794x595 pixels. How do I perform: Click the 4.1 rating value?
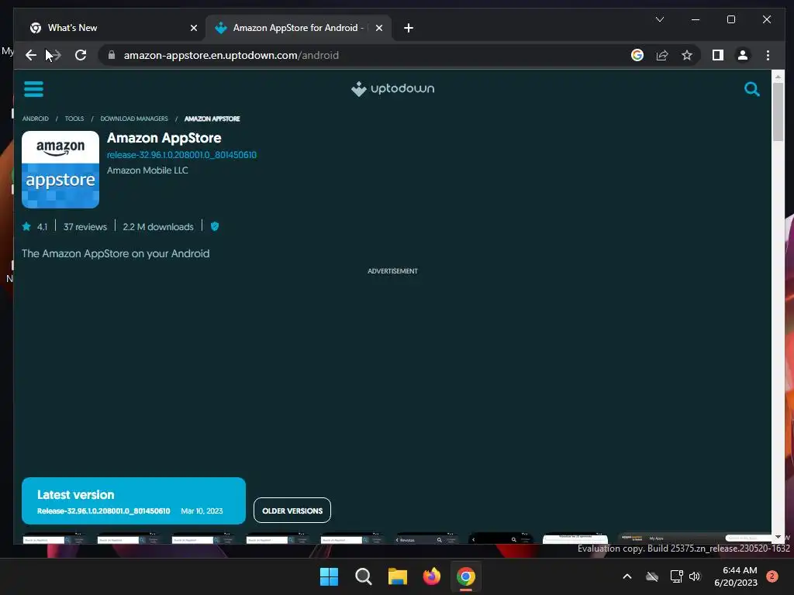pos(42,227)
